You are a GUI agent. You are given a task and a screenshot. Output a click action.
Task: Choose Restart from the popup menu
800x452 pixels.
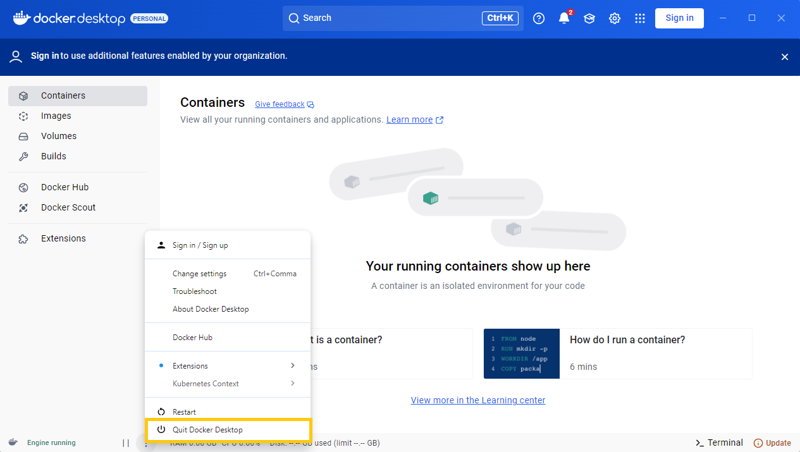coord(228,412)
